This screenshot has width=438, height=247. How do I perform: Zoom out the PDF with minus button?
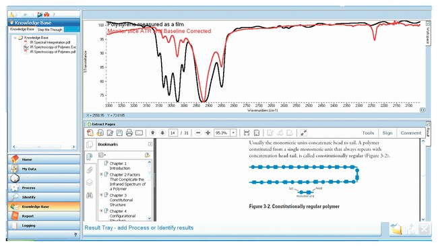198,133
